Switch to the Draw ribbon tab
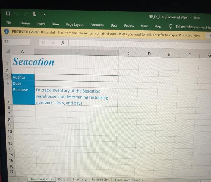 coord(55,24)
